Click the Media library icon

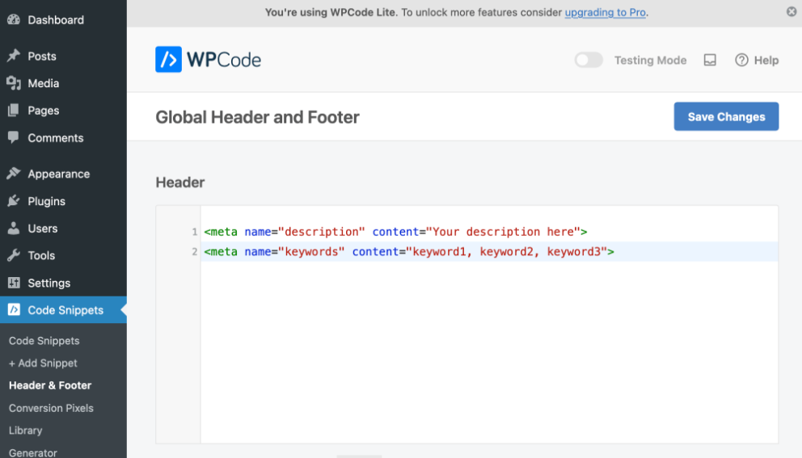[x=14, y=83]
